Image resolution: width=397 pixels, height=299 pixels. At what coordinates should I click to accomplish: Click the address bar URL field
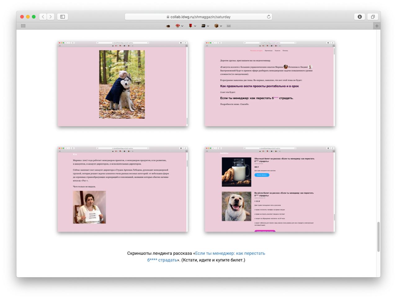point(198,17)
